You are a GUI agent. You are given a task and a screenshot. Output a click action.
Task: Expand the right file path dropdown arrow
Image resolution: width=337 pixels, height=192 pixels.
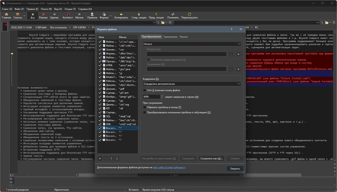318,22
